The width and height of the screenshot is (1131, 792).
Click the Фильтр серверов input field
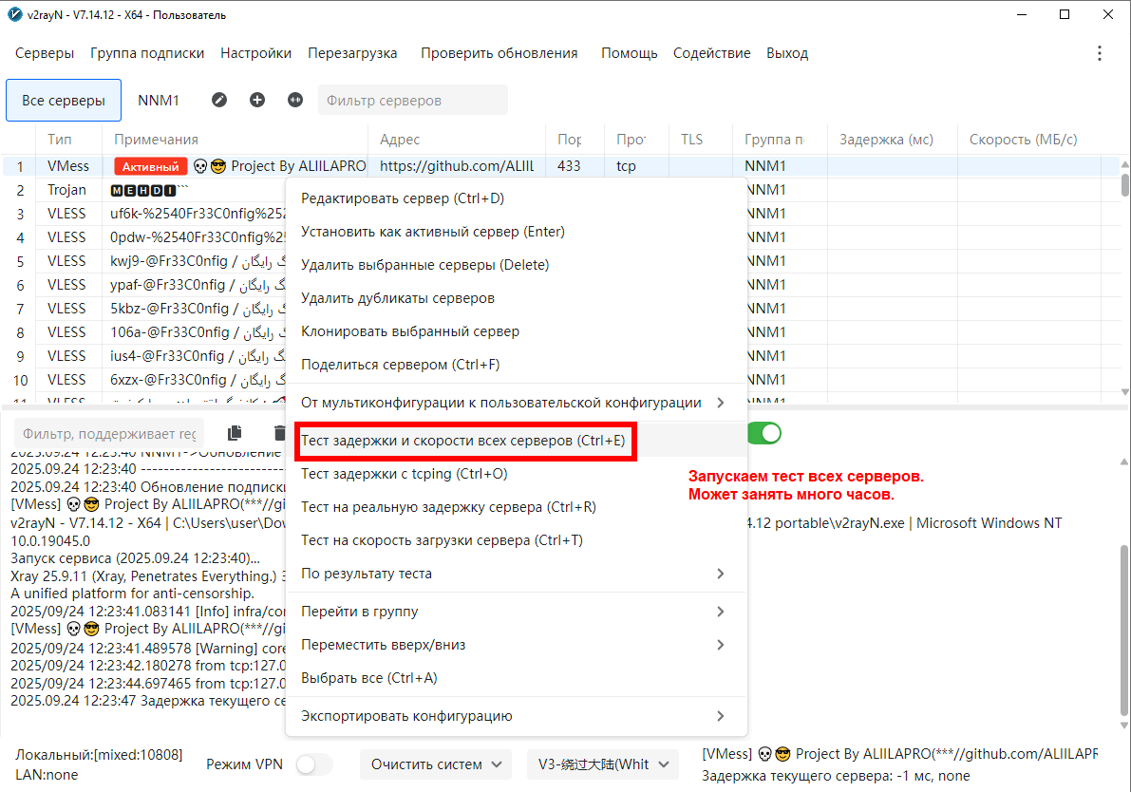point(412,100)
